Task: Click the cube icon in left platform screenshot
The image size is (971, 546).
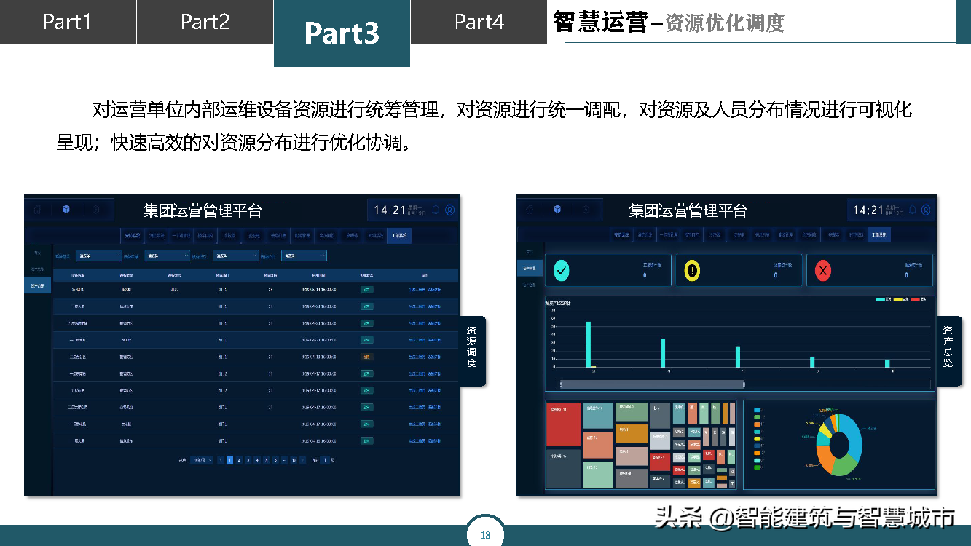Action: pos(66,210)
